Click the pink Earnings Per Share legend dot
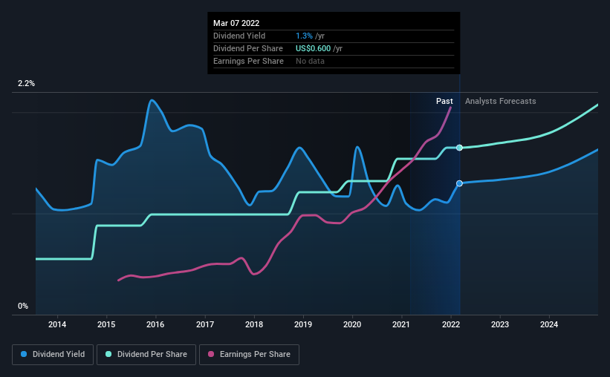 pos(211,354)
